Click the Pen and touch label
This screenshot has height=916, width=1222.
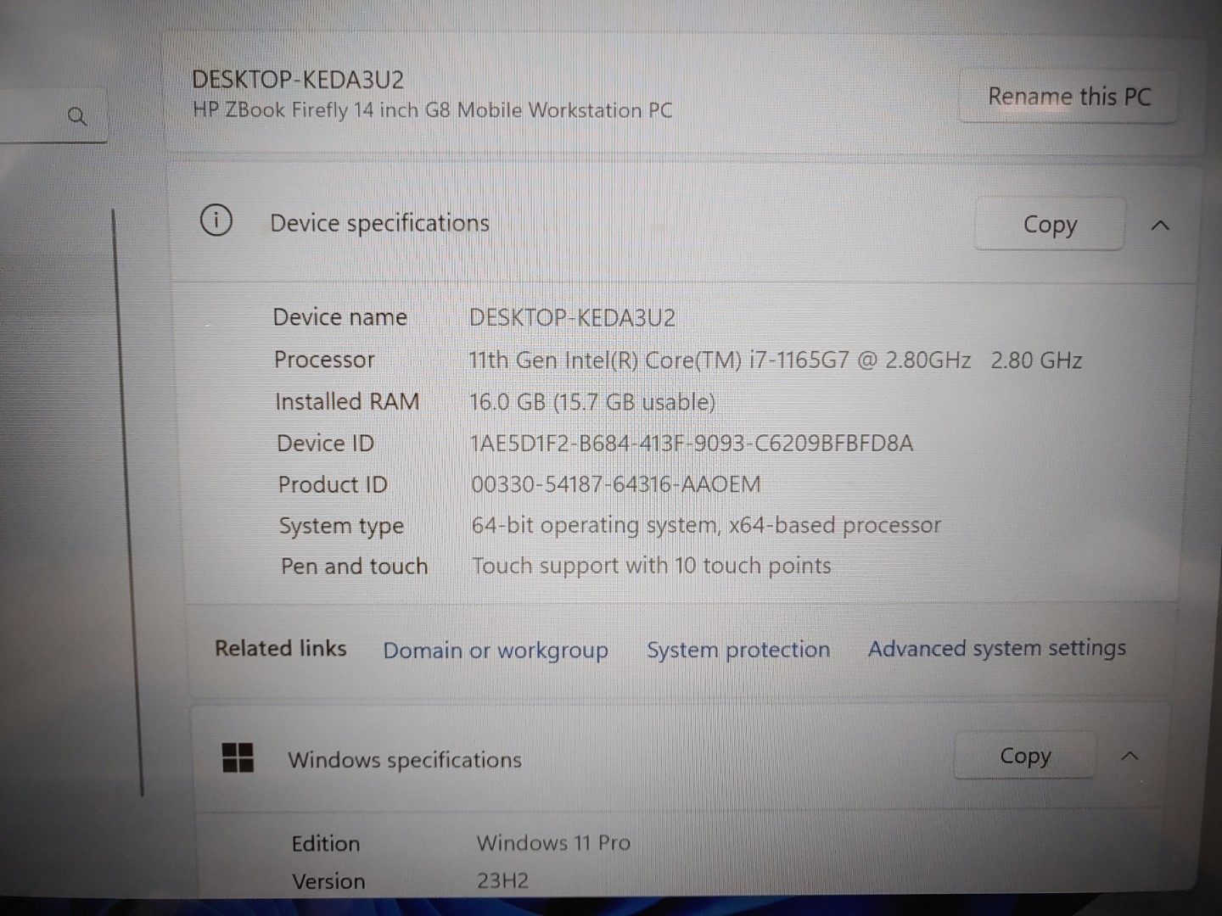coord(354,566)
